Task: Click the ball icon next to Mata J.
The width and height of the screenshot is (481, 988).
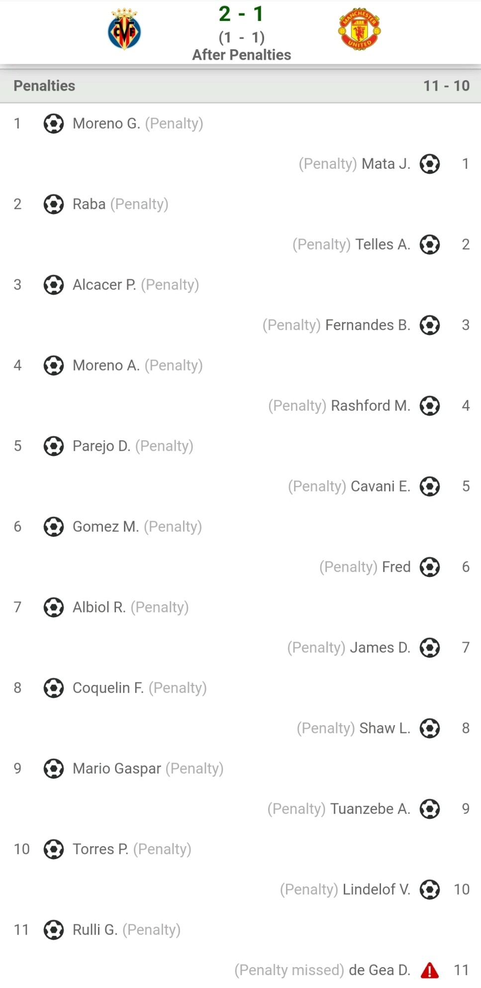Action: pyautogui.click(x=430, y=164)
